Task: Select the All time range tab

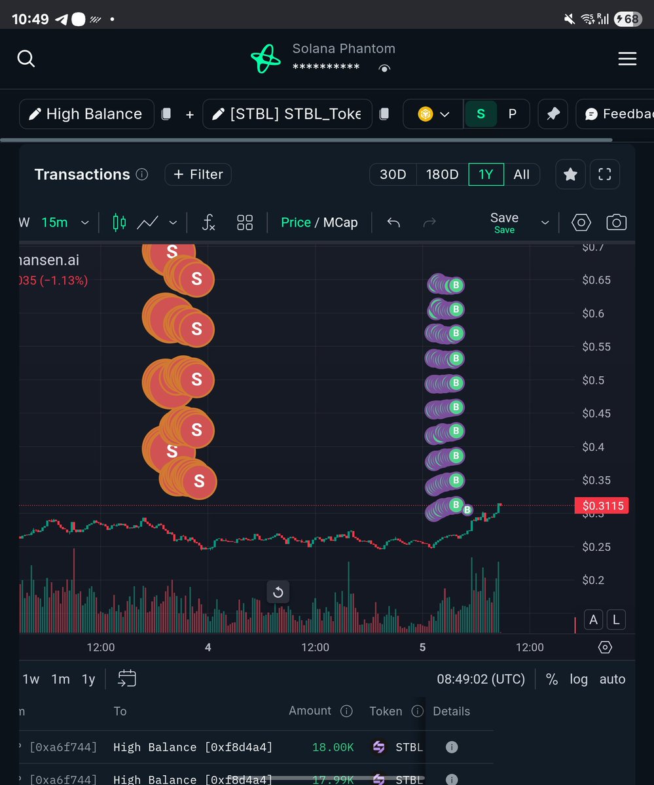Action: click(x=522, y=174)
